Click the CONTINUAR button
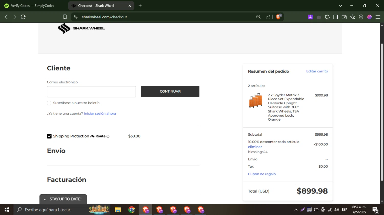The height and width of the screenshot is (215, 384). 170,91
